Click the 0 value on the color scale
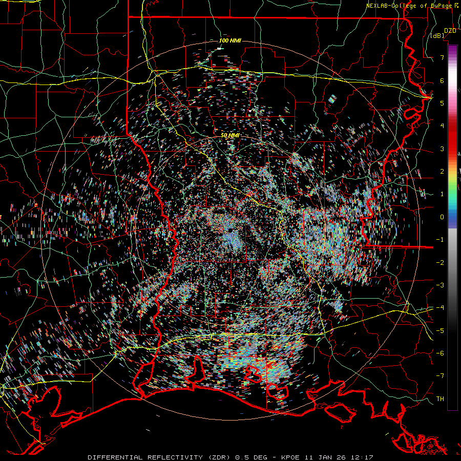Image resolution: width=461 pixels, height=461 pixels. [x=442, y=217]
